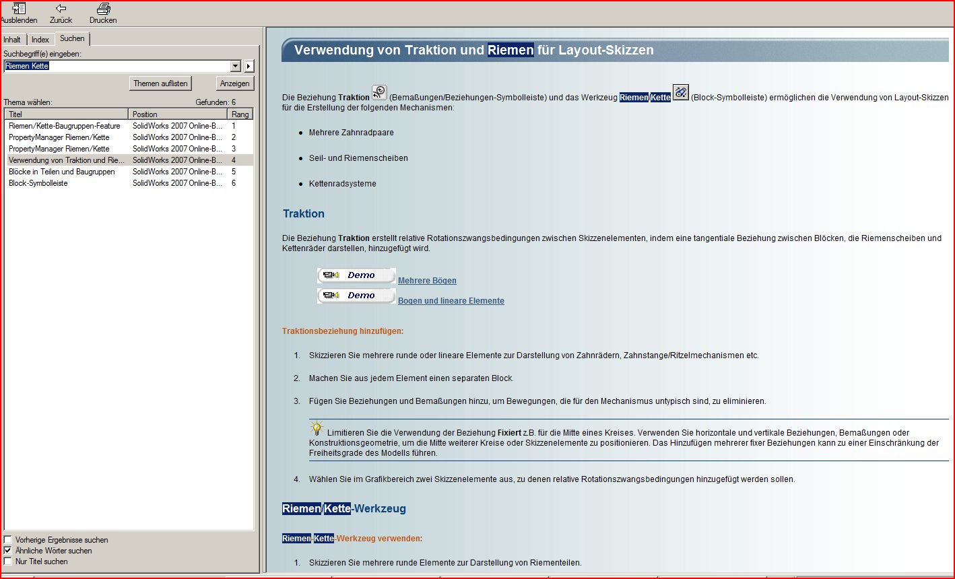Click the Anzeigen button
The image size is (955, 579).
(x=235, y=83)
